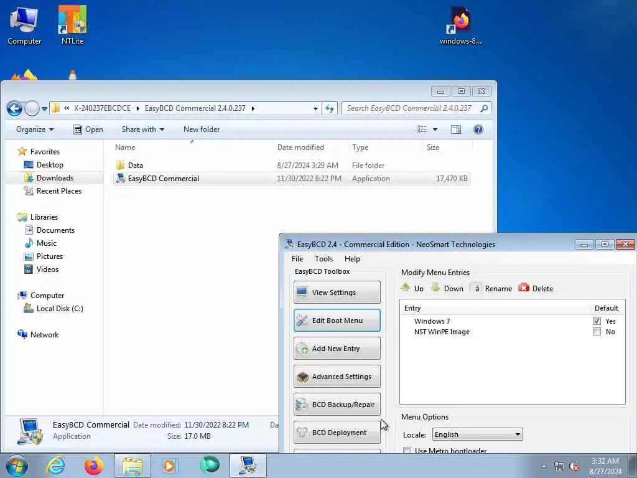The image size is (637, 478).
Task: Go to Desktop in navigation pane
Action: click(x=50, y=164)
